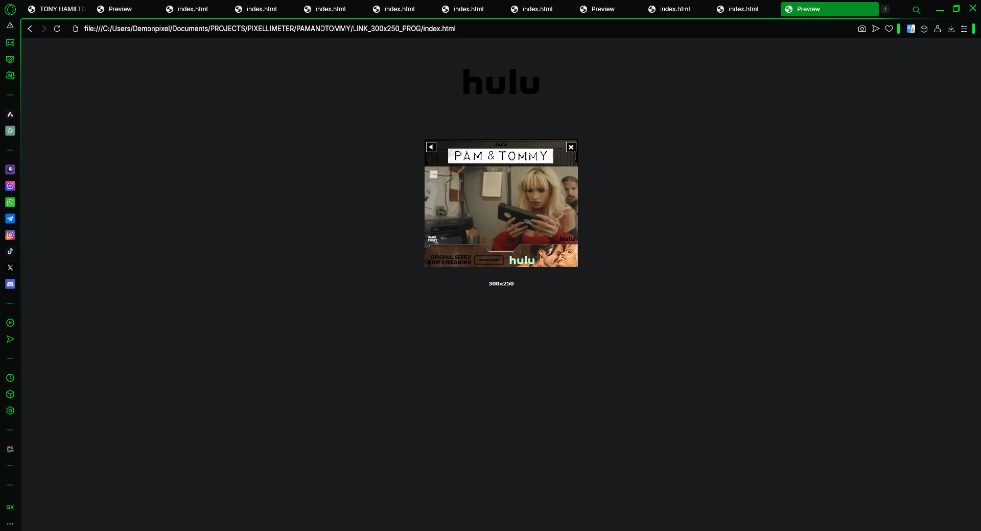The image size is (981, 531).
Task: Open the striped panel icon in sidebar
Action: (10, 59)
